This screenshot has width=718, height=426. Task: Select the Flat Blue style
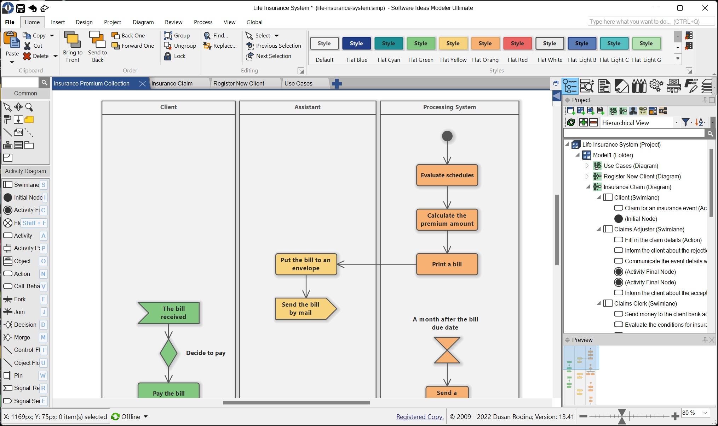(x=356, y=43)
